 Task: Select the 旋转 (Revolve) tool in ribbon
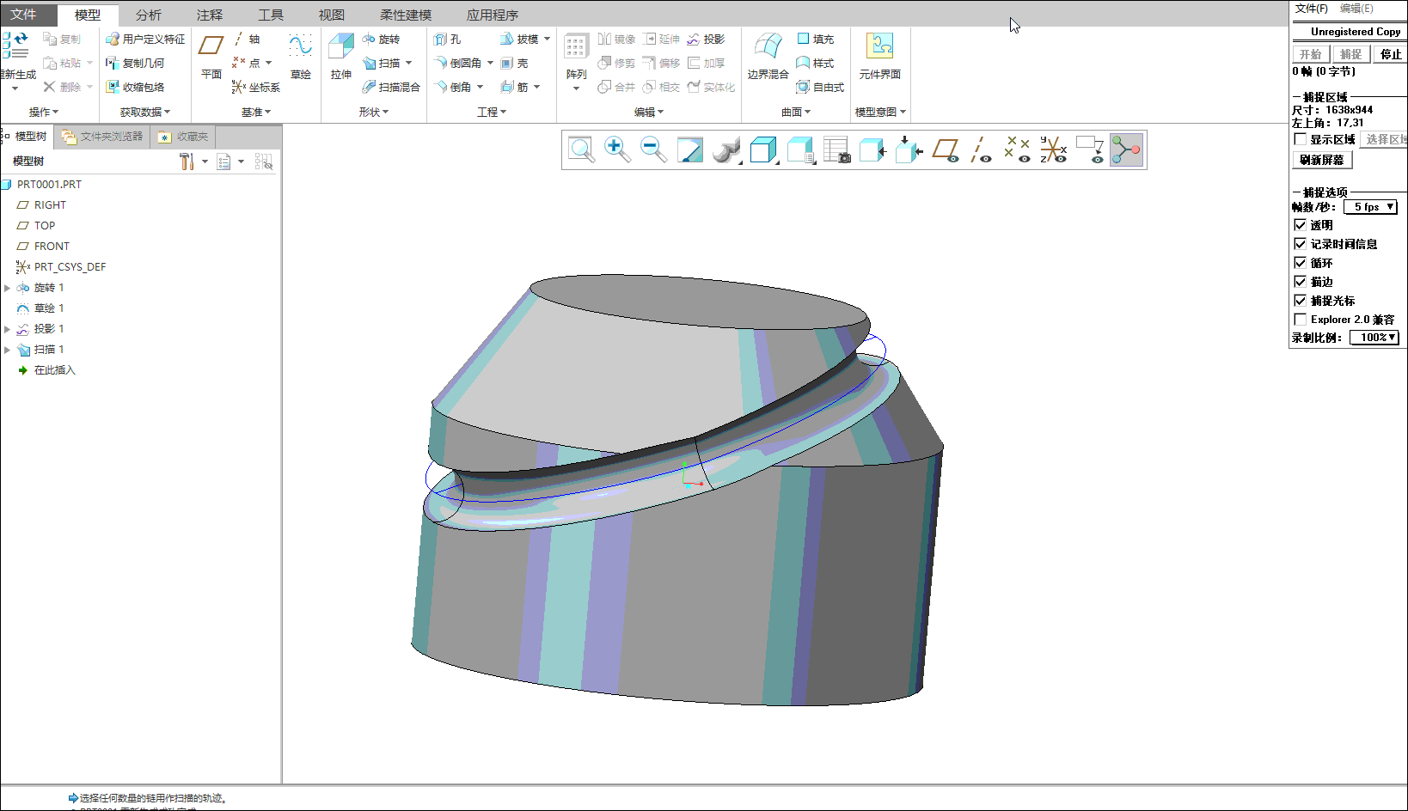point(381,40)
